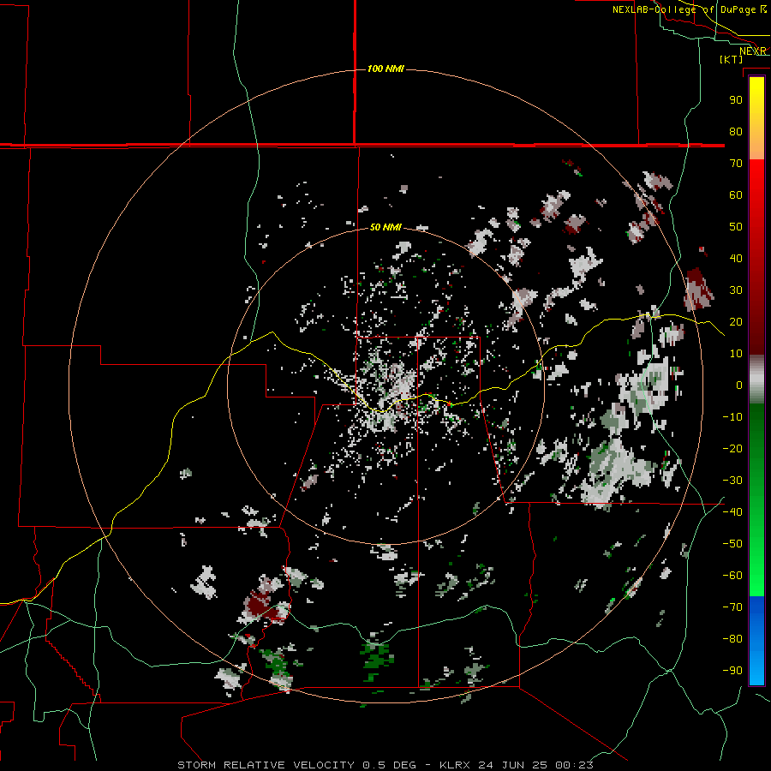
Task: Select the 90 value on velocity scale
Action: click(x=736, y=100)
